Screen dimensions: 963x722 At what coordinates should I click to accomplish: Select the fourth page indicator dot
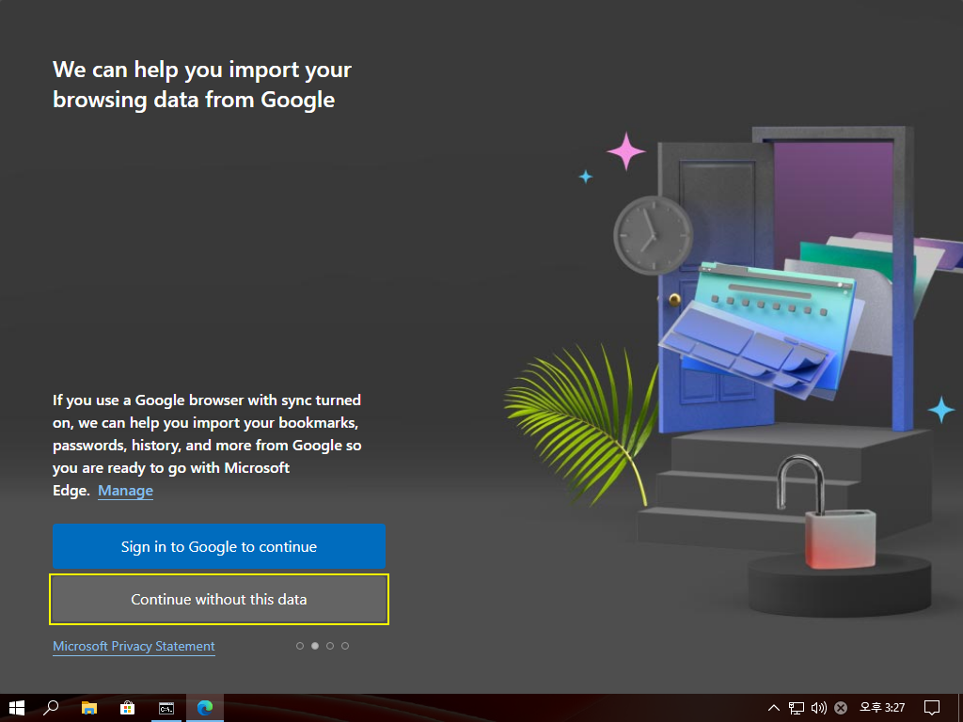pyautogui.click(x=345, y=646)
